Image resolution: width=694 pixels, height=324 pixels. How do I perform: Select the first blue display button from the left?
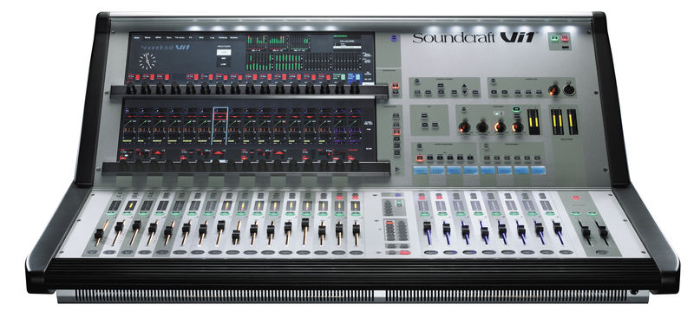[x=421, y=170]
